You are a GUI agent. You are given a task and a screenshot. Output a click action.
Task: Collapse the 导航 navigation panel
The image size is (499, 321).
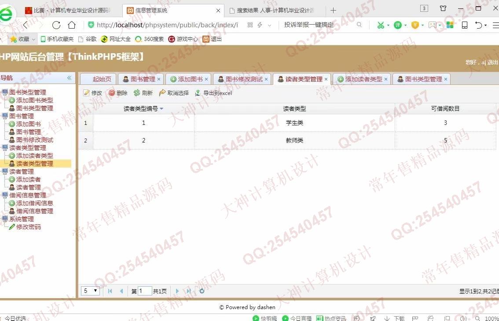(70, 78)
